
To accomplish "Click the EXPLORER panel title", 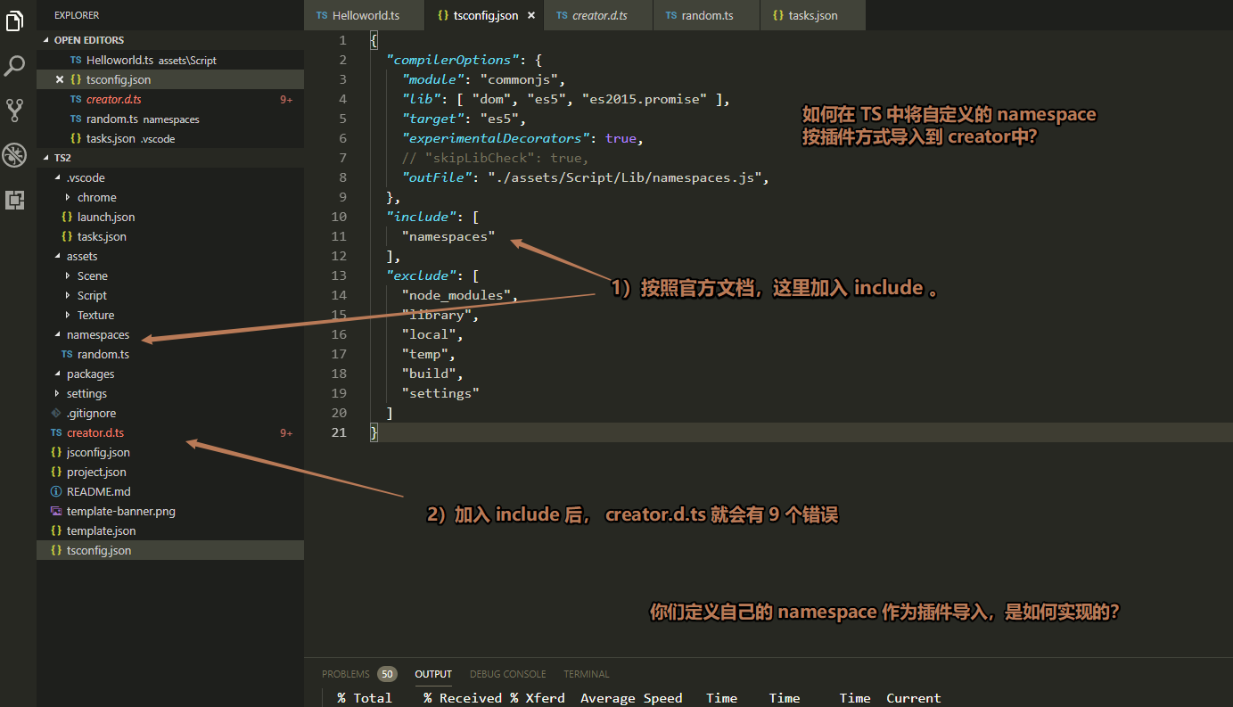I will click(x=77, y=15).
